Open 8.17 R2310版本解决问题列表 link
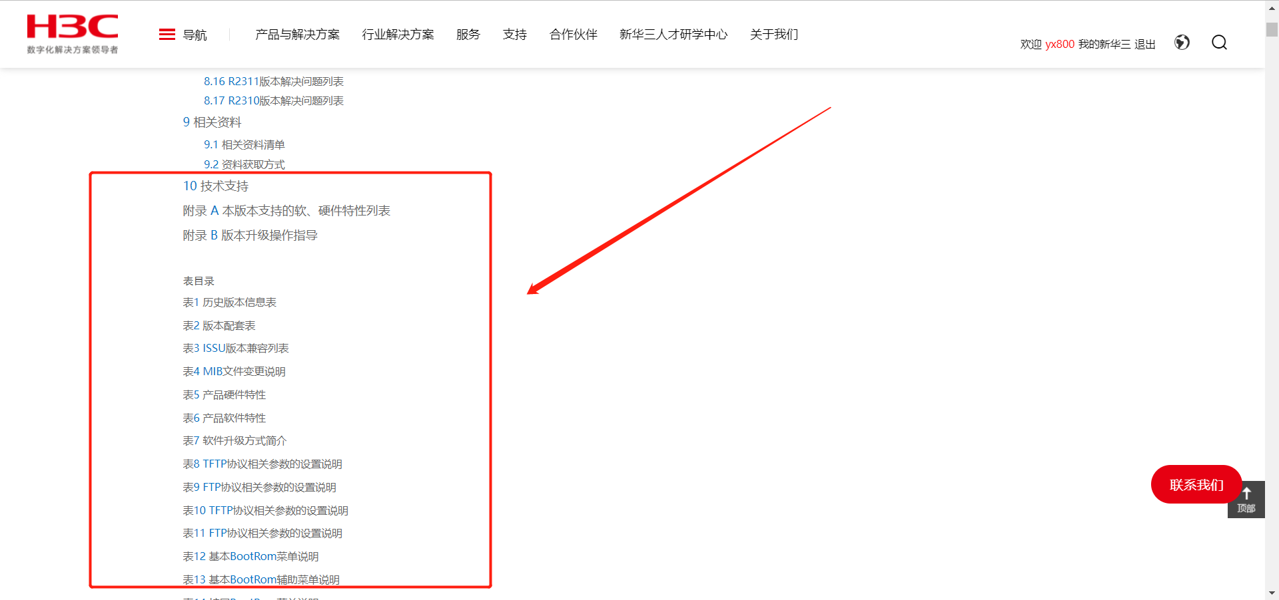The image size is (1279, 600). tap(274, 100)
